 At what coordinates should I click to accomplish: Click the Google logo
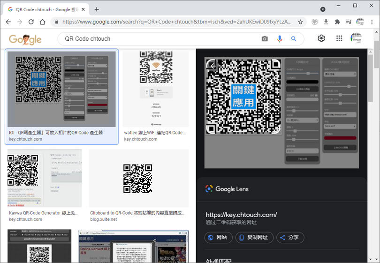click(25, 39)
